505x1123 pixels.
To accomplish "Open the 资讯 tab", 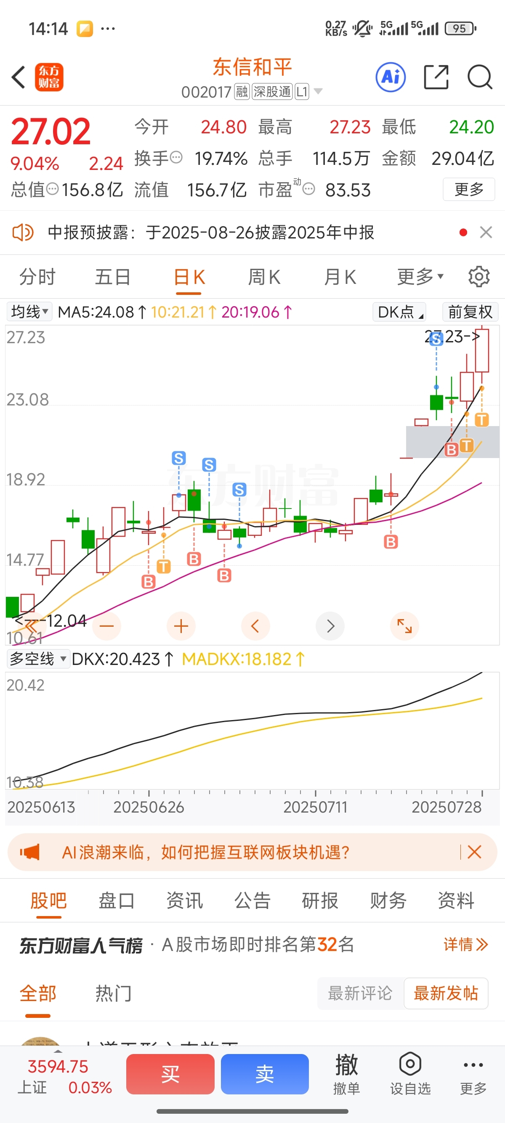I will pyautogui.click(x=184, y=901).
